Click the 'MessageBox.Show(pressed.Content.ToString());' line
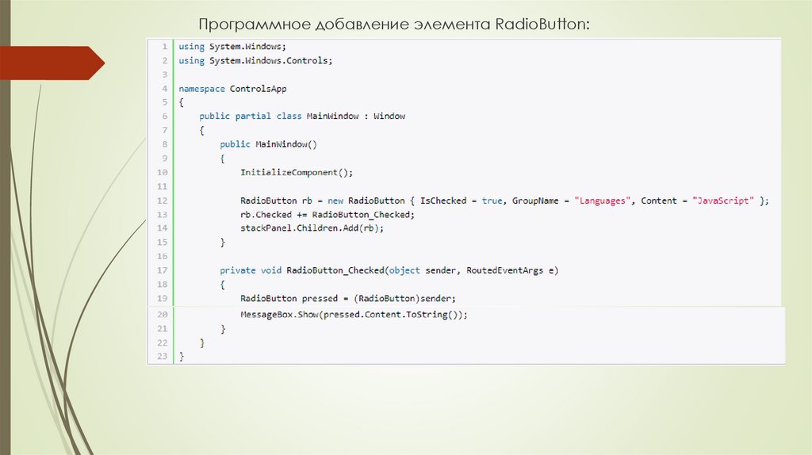This screenshot has height=455, width=812. (354, 314)
